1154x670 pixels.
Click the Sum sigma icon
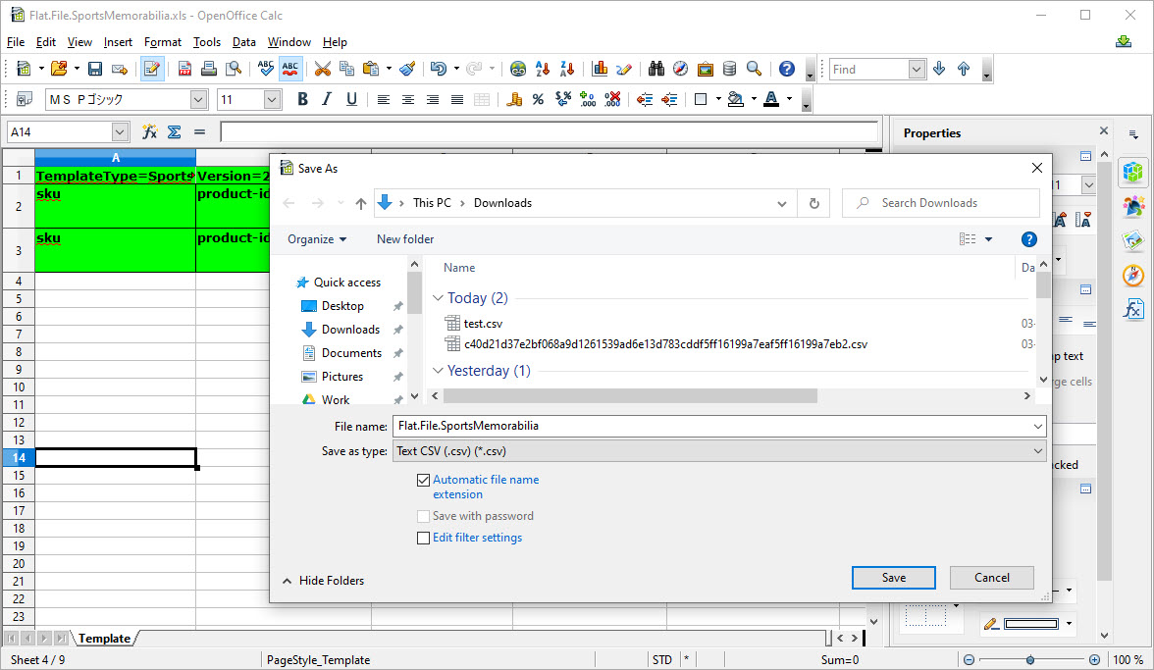[x=175, y=131]
